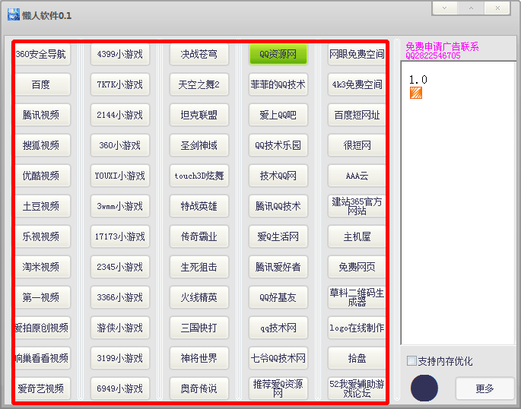Open 3wmm小游戏
The image size is (521, 409).
pos(120,206)
